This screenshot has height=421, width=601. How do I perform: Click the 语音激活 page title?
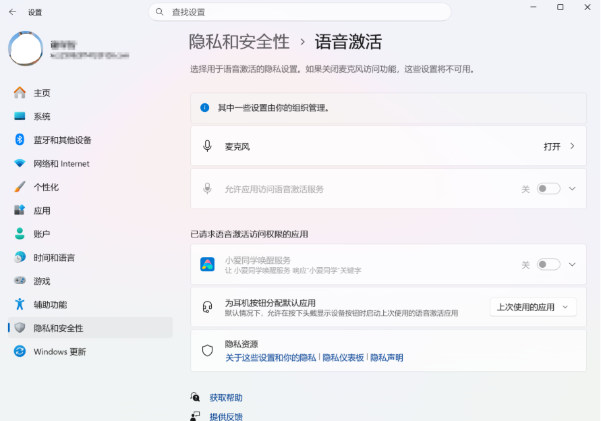click(x=348, y=41)
